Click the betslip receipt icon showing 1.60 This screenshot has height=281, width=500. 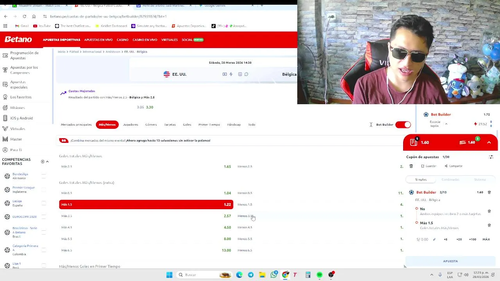(414, 142)
